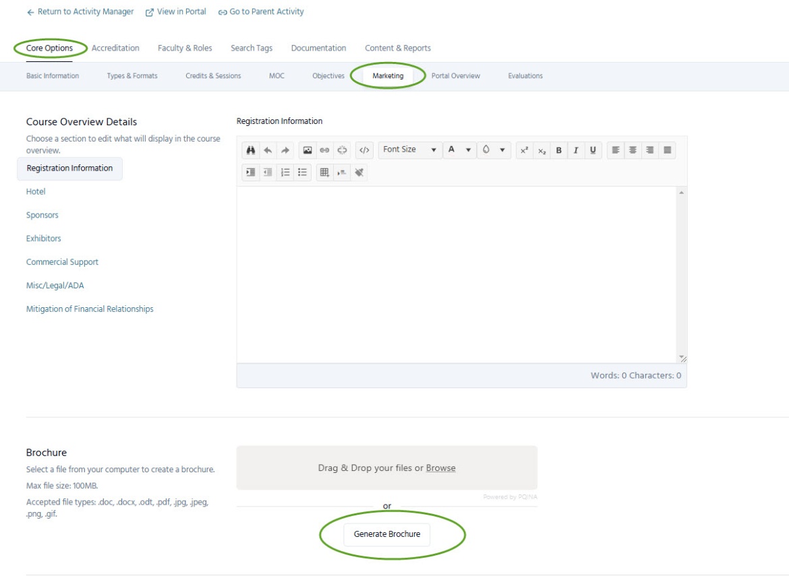Screen dimensions: 789x576
Task: Expand the text color dropdown arrow
Action: click(x=468, y=150)
